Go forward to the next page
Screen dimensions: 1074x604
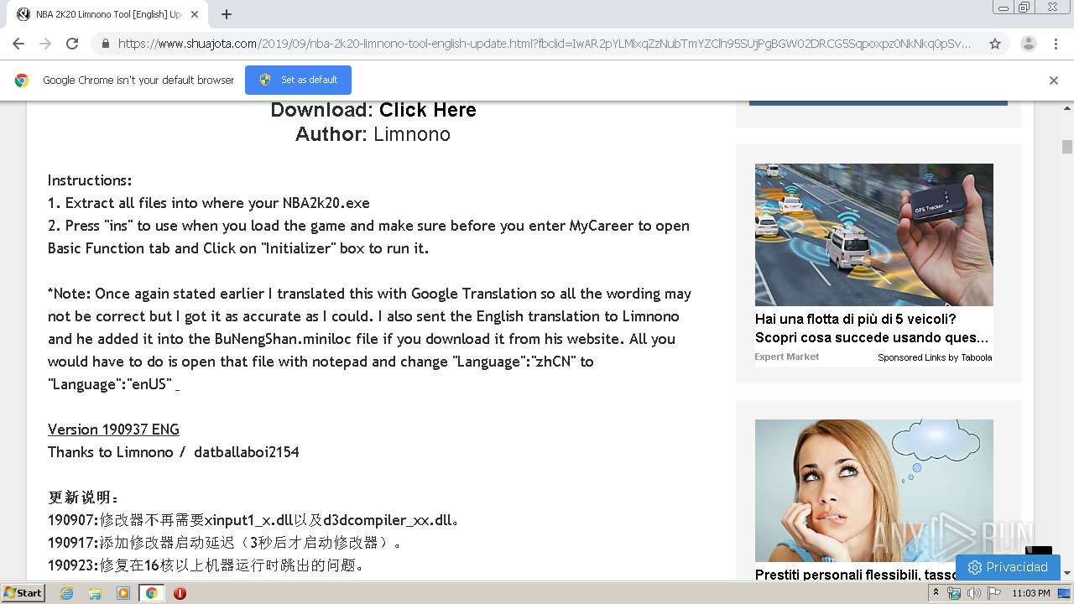coord(45,44)
